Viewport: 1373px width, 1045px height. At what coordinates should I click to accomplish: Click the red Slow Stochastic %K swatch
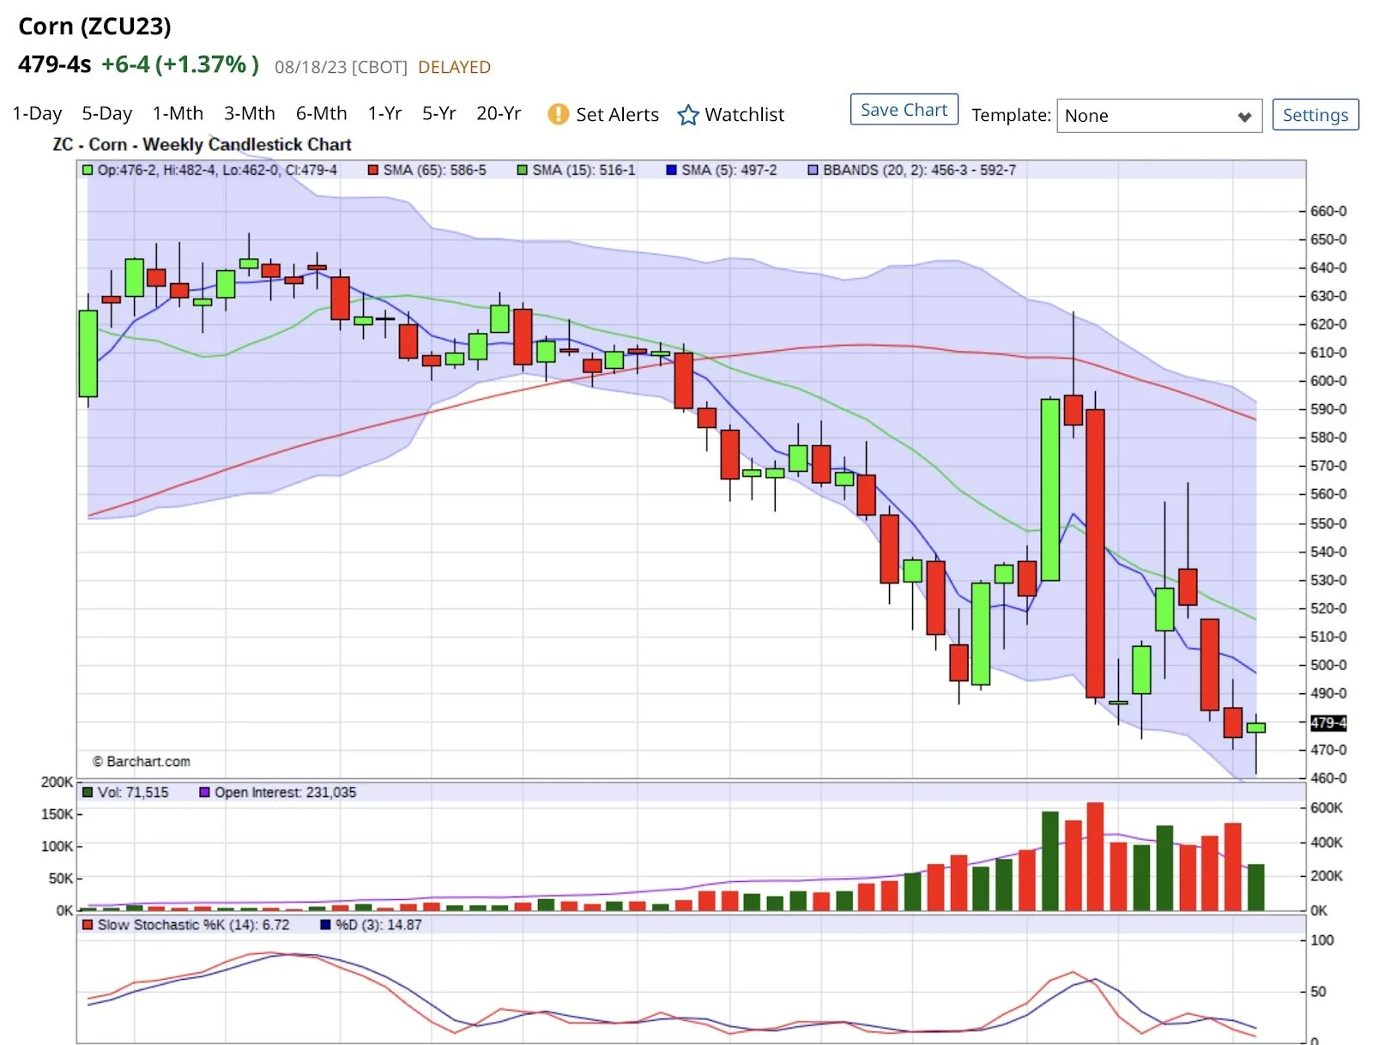[88, 925]
